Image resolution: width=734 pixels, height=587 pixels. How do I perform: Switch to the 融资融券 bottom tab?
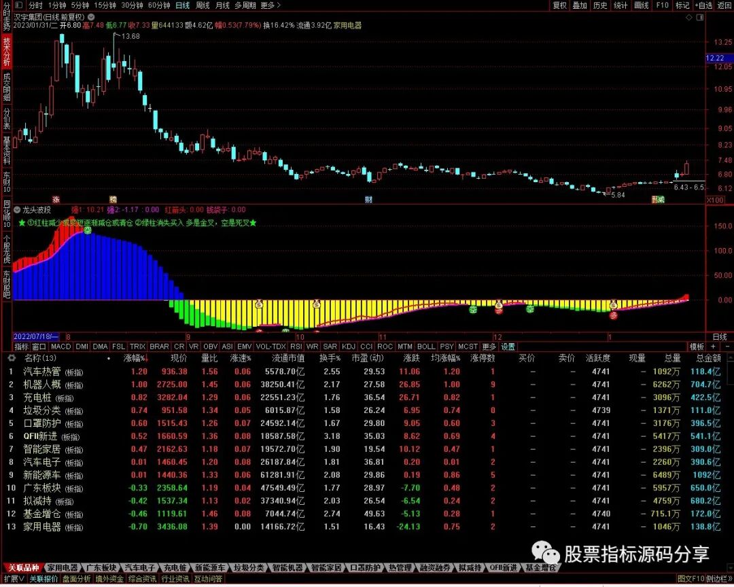(435, 568)
